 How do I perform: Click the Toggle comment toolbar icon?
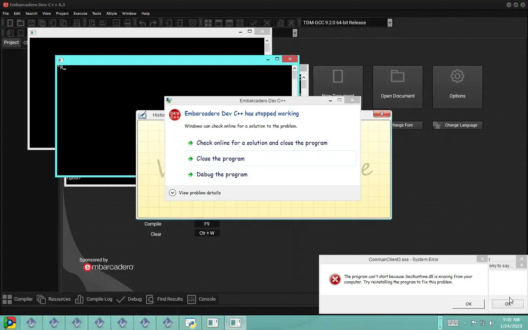coord(192,23)
